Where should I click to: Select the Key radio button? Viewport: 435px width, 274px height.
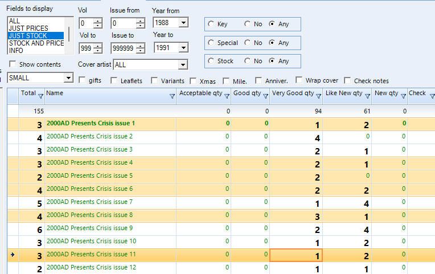pos(211,24)
